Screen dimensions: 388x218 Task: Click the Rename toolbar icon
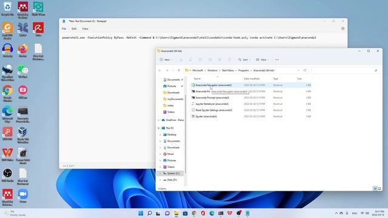coord(210,59)
